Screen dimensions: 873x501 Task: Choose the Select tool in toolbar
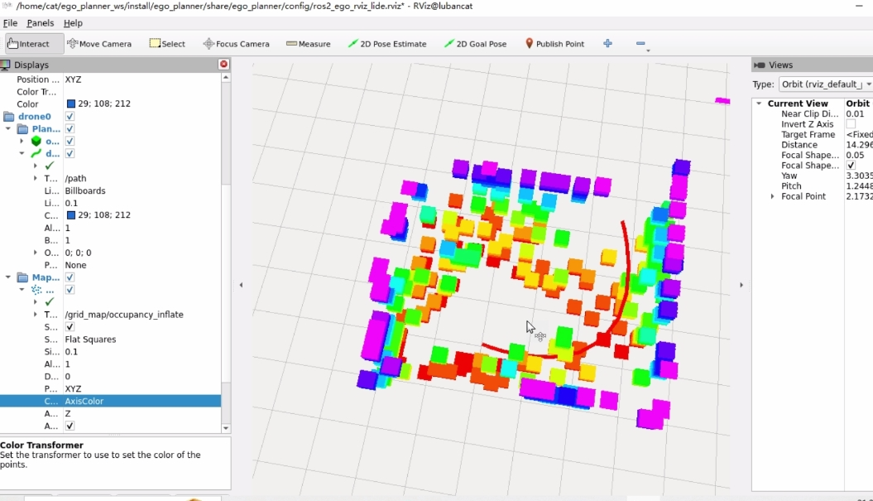(167, 44)
